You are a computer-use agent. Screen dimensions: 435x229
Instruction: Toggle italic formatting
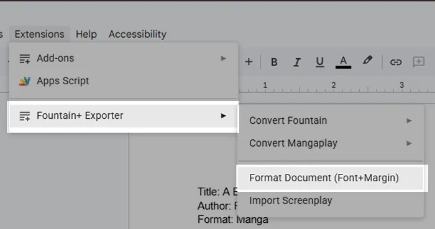297,62
